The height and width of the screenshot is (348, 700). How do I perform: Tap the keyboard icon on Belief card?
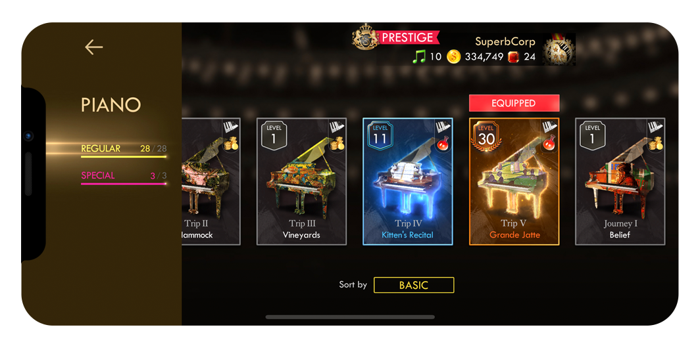pyautogui.click(x=655, y=127)
